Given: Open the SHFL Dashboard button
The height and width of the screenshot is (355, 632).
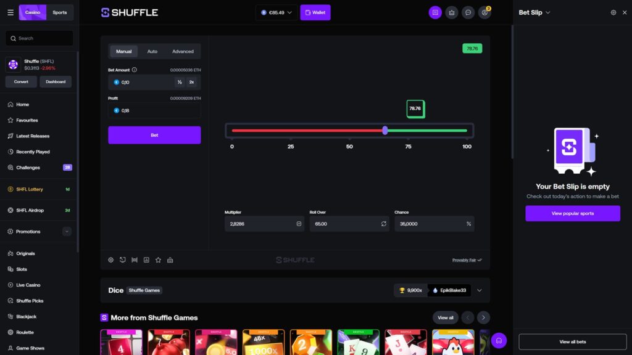Looking at the screenshot, I should [x=56, y=82].
